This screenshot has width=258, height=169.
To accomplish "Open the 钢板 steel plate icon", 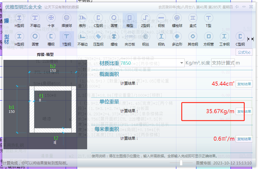I will [x=161, y=21].
